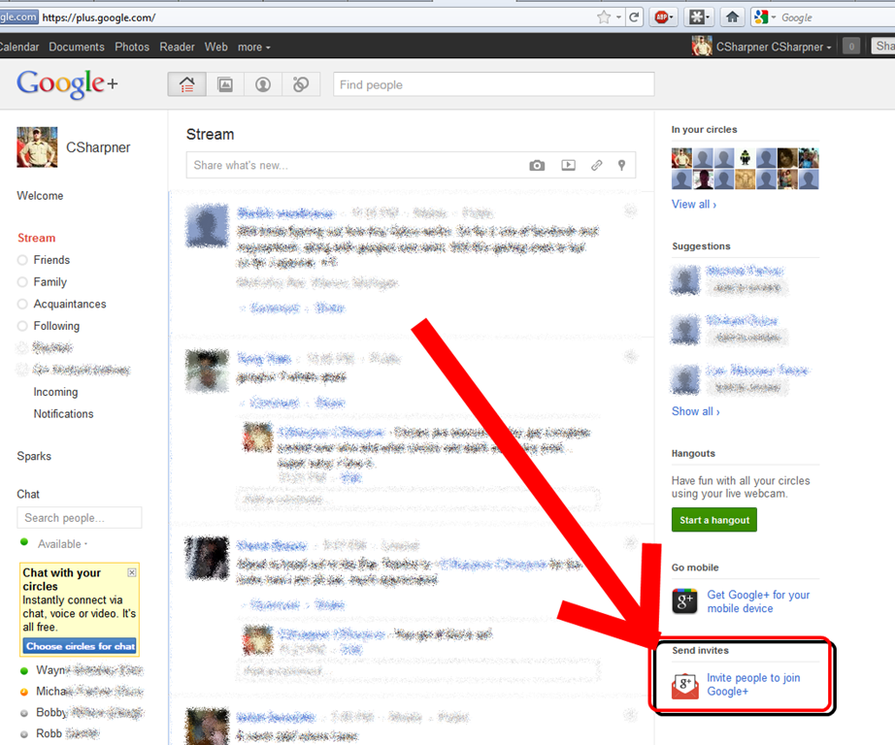Click the Google+ mobile app icon
Viewport: 895px width, 745px height.
684,601
